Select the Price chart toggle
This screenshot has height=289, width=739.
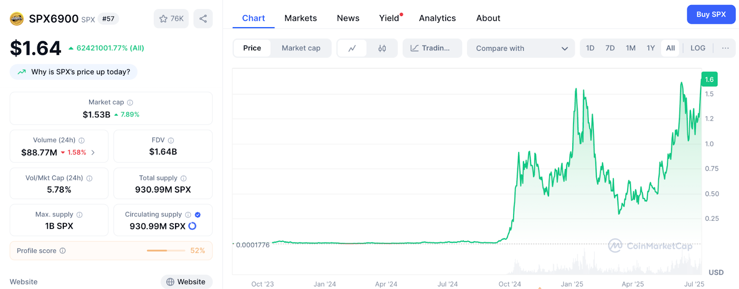[x=252, y=48]
